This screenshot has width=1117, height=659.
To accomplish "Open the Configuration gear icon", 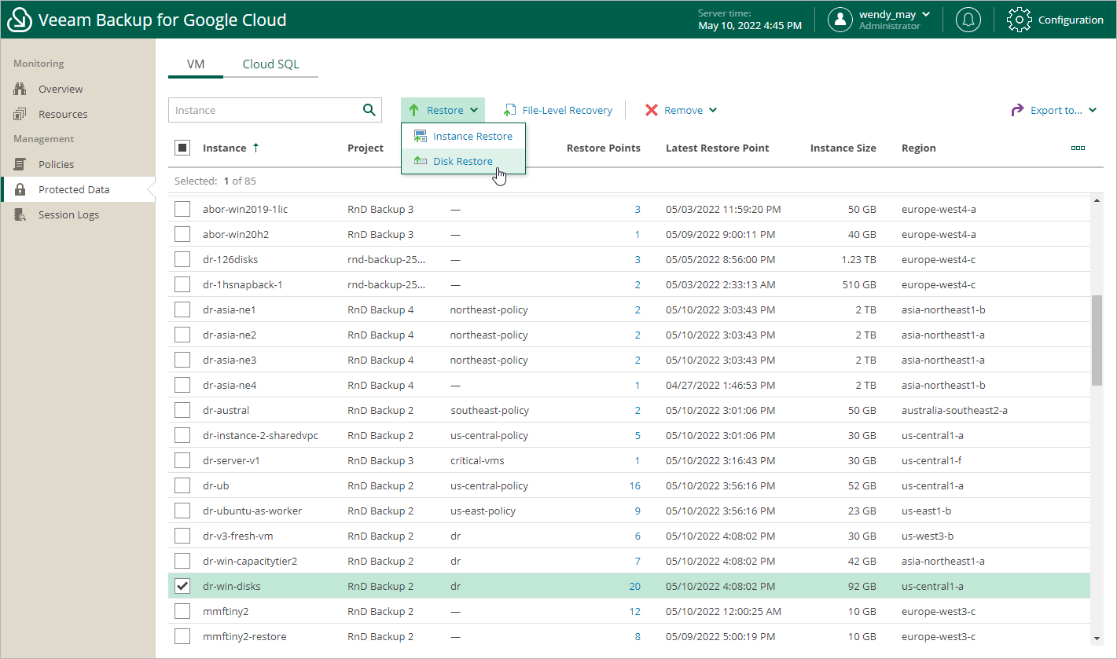I will pos(1019,20).
